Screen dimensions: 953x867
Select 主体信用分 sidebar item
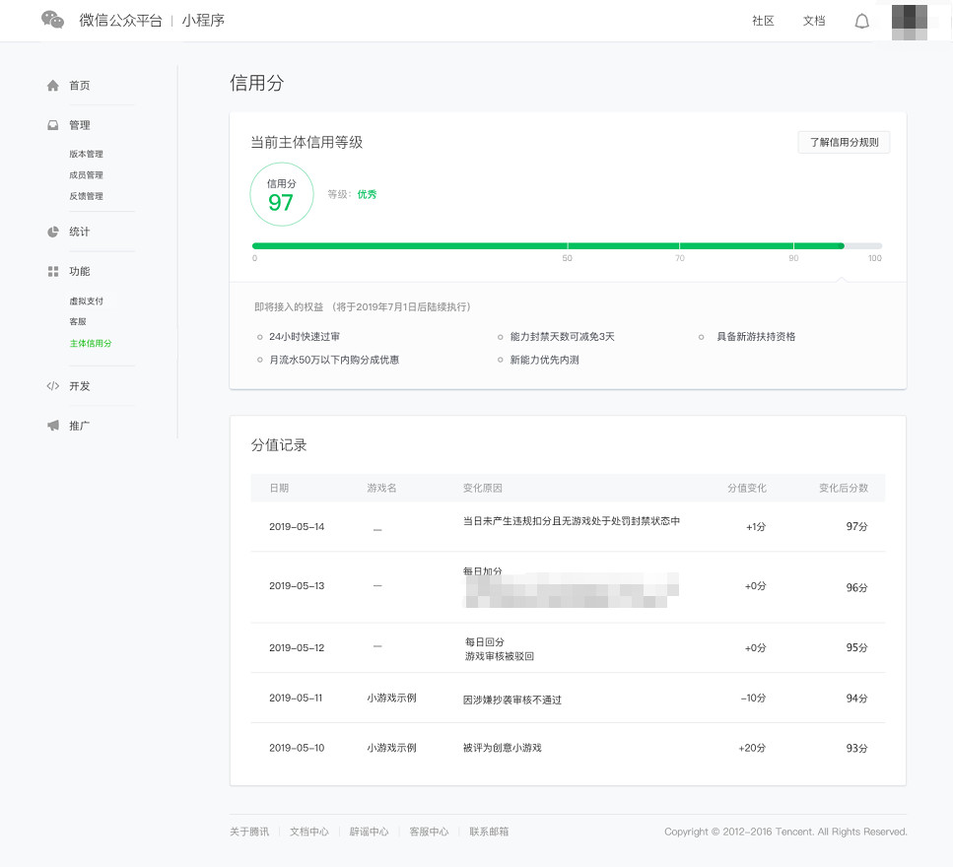90,343
